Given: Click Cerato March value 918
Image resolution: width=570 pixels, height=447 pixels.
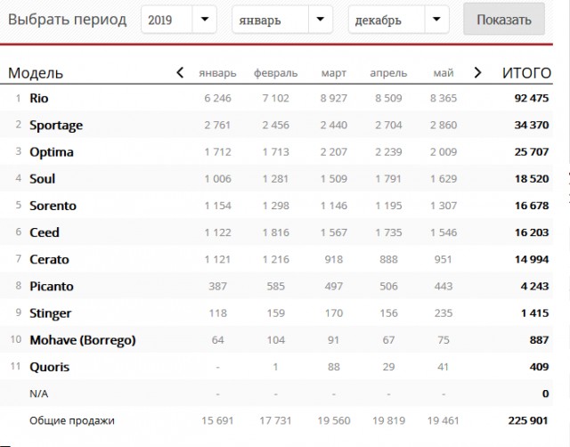Looking at the screenshot, I should 334,259.
